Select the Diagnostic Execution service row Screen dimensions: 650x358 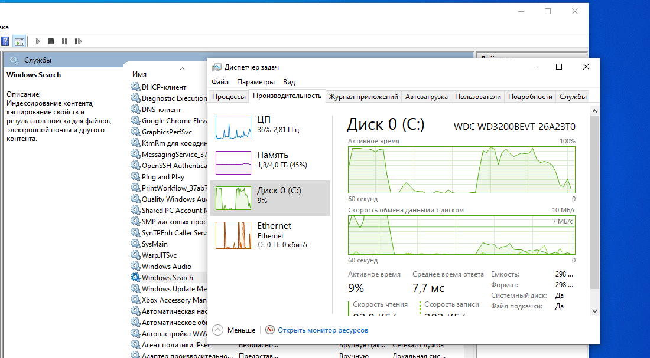(x=169, y=98)
